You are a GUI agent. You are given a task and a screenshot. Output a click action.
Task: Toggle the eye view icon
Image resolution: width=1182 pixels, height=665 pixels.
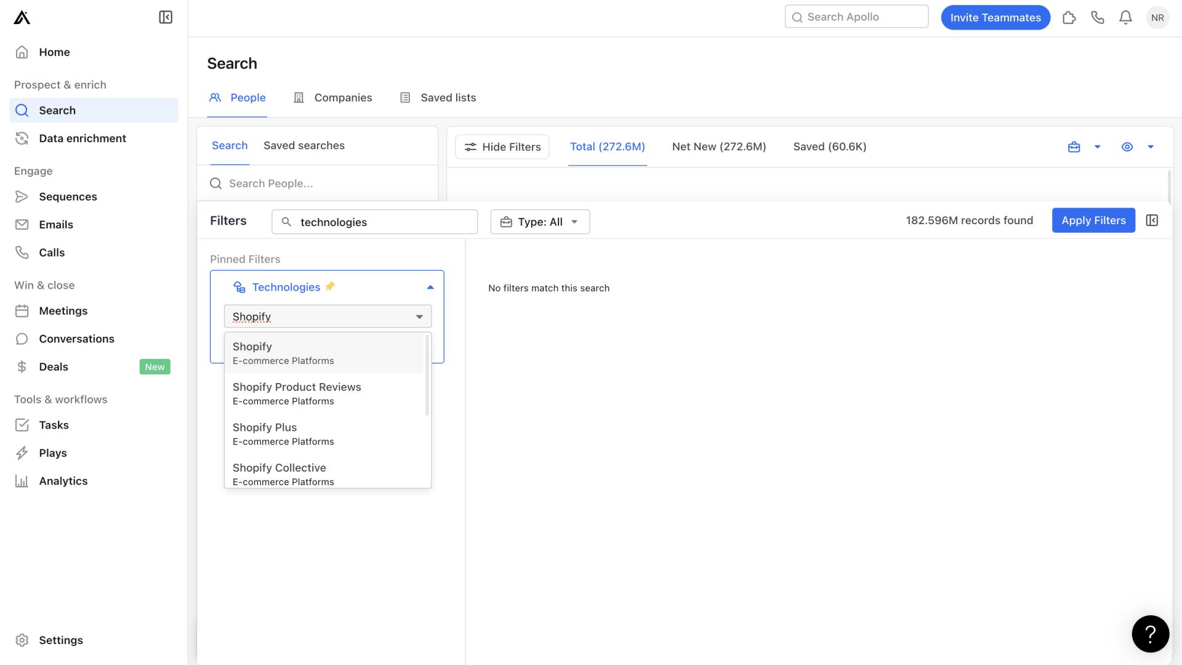coord(1127,147)
